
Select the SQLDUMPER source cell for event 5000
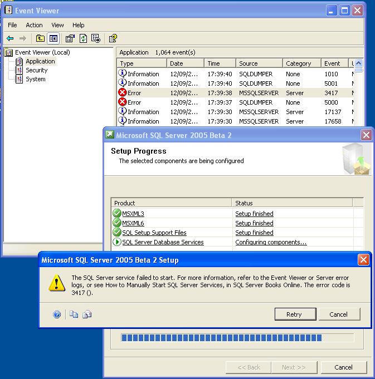click(256, 102)
